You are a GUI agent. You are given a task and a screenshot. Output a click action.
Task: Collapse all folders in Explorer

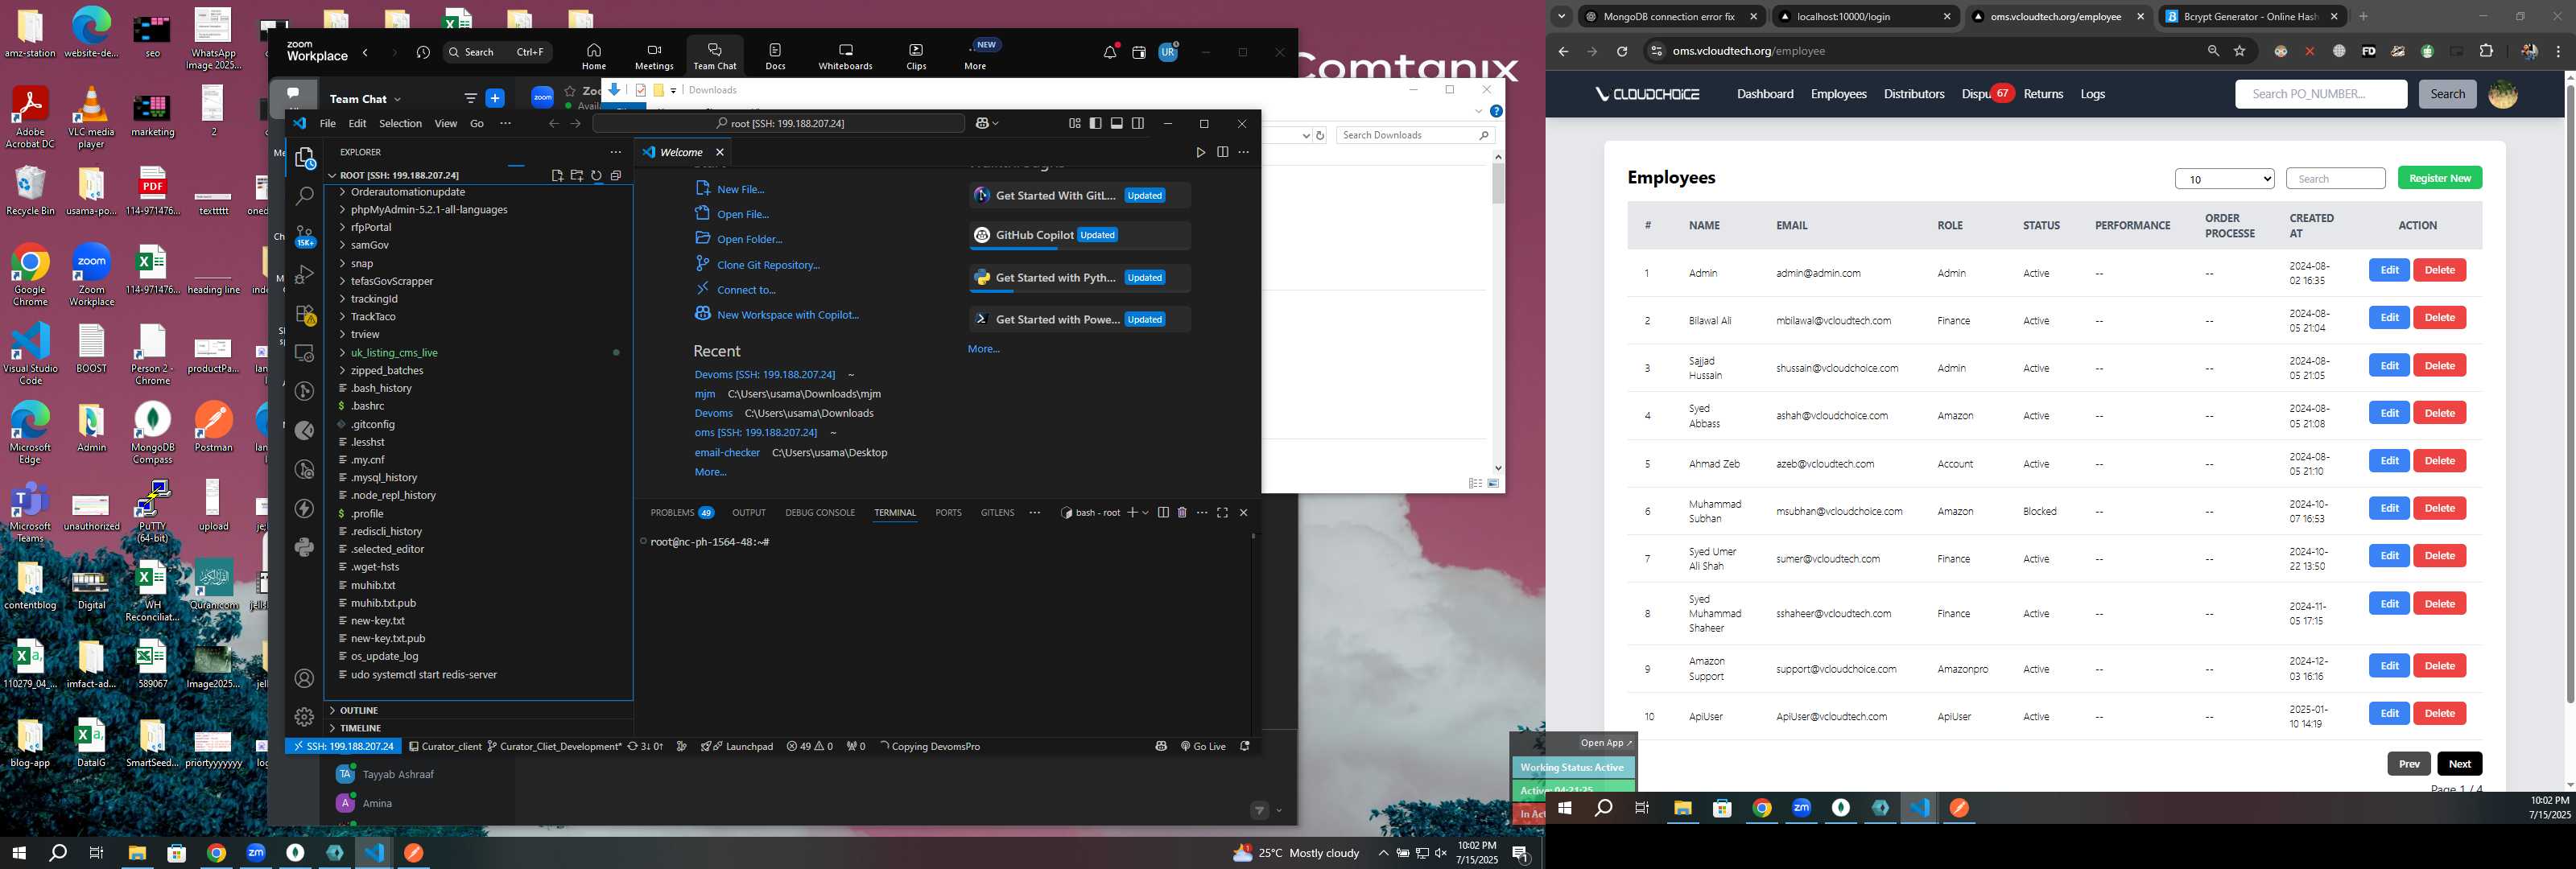[616, 175]
